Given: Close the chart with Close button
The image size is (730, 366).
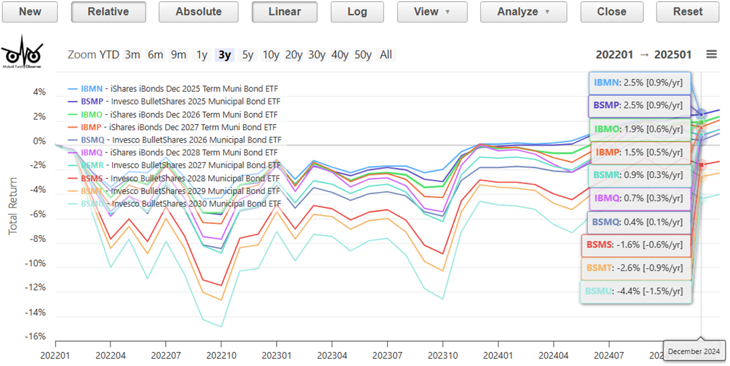Looking at the screenshot, I should pos(611,12).
